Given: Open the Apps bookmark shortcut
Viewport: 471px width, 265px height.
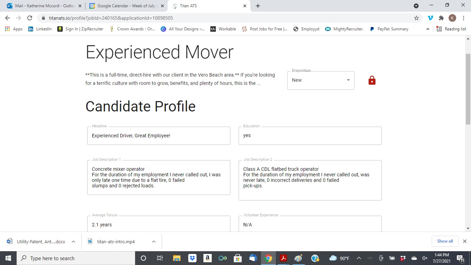Looking at the screenshot, I should pos(14,29).
